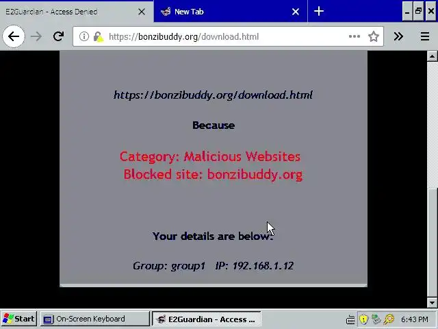Select E2Guardian taskbar window button

[x=207, y=319]
